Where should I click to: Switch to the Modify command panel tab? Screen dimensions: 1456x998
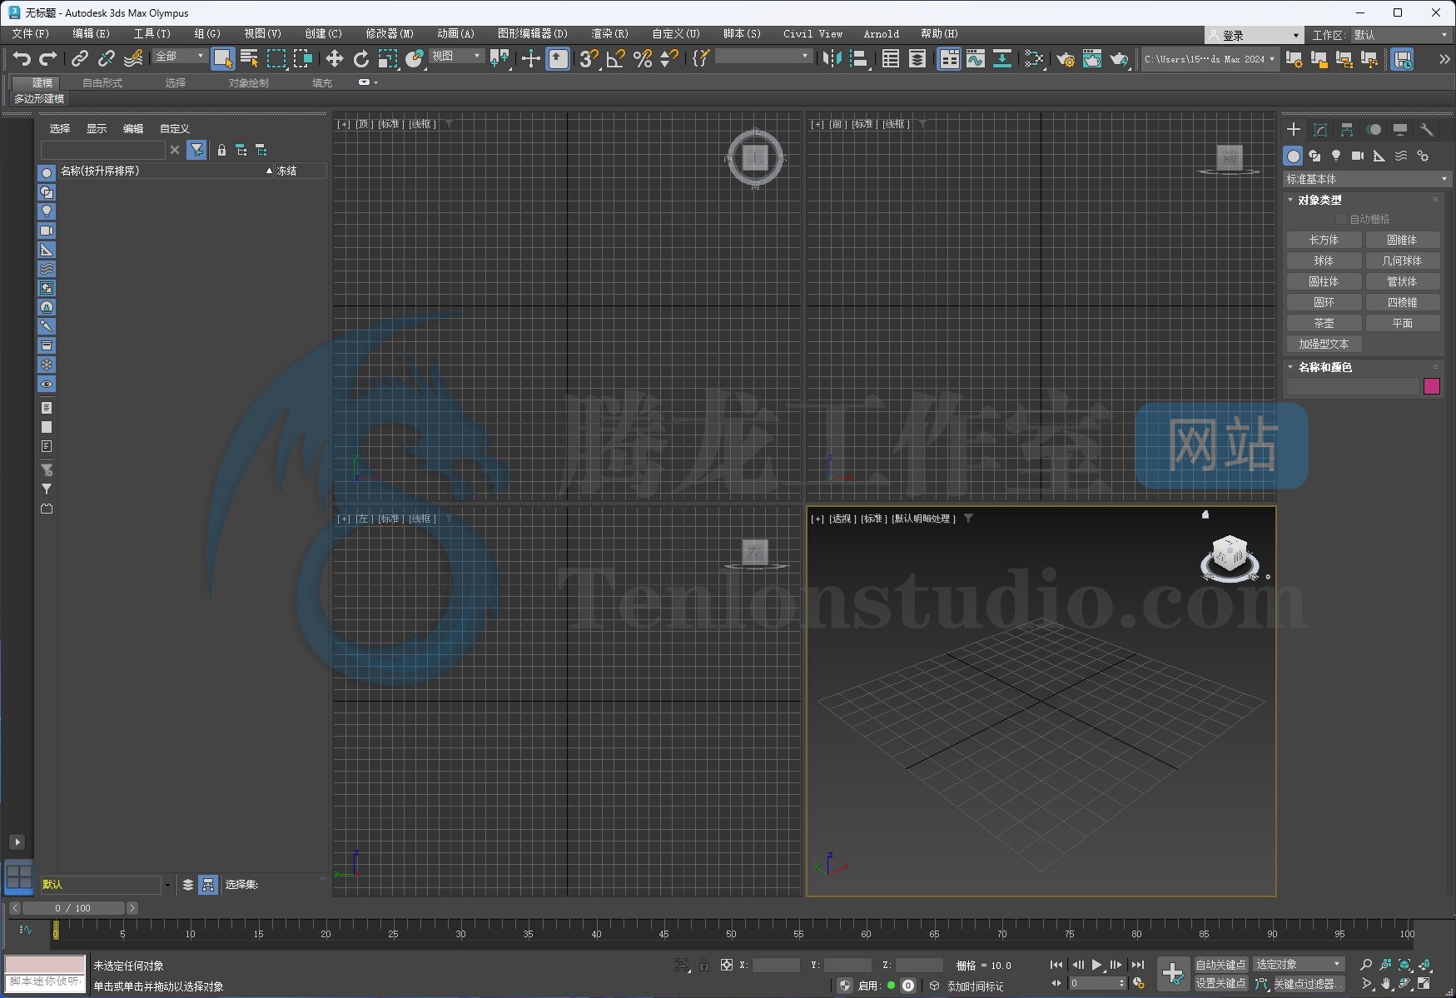click(1320, 129)
